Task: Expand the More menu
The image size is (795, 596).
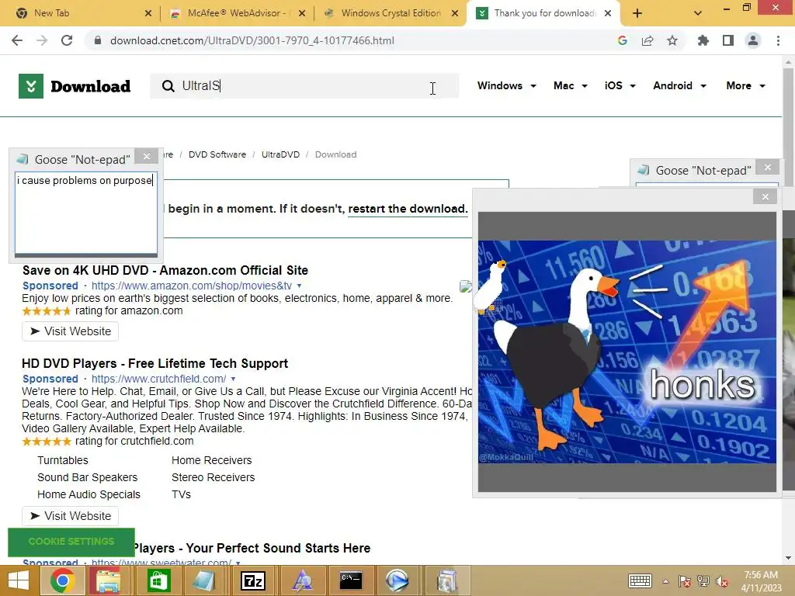Action: [x=745, y=85]
